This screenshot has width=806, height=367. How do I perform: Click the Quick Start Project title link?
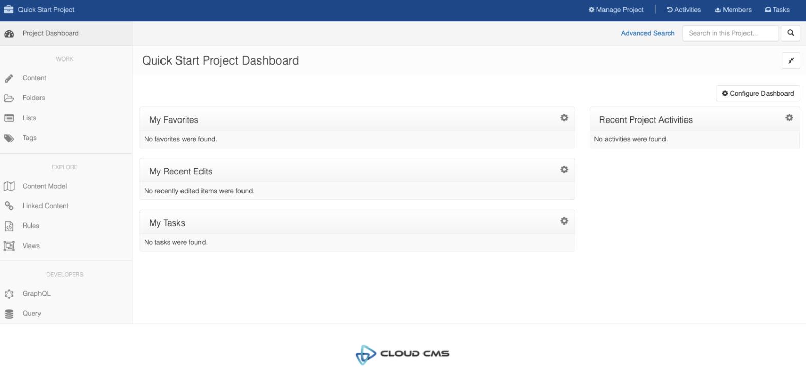point(46,10)
